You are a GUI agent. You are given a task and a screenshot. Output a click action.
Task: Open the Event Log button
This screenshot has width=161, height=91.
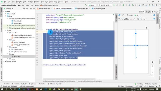(x=139, y=84)
